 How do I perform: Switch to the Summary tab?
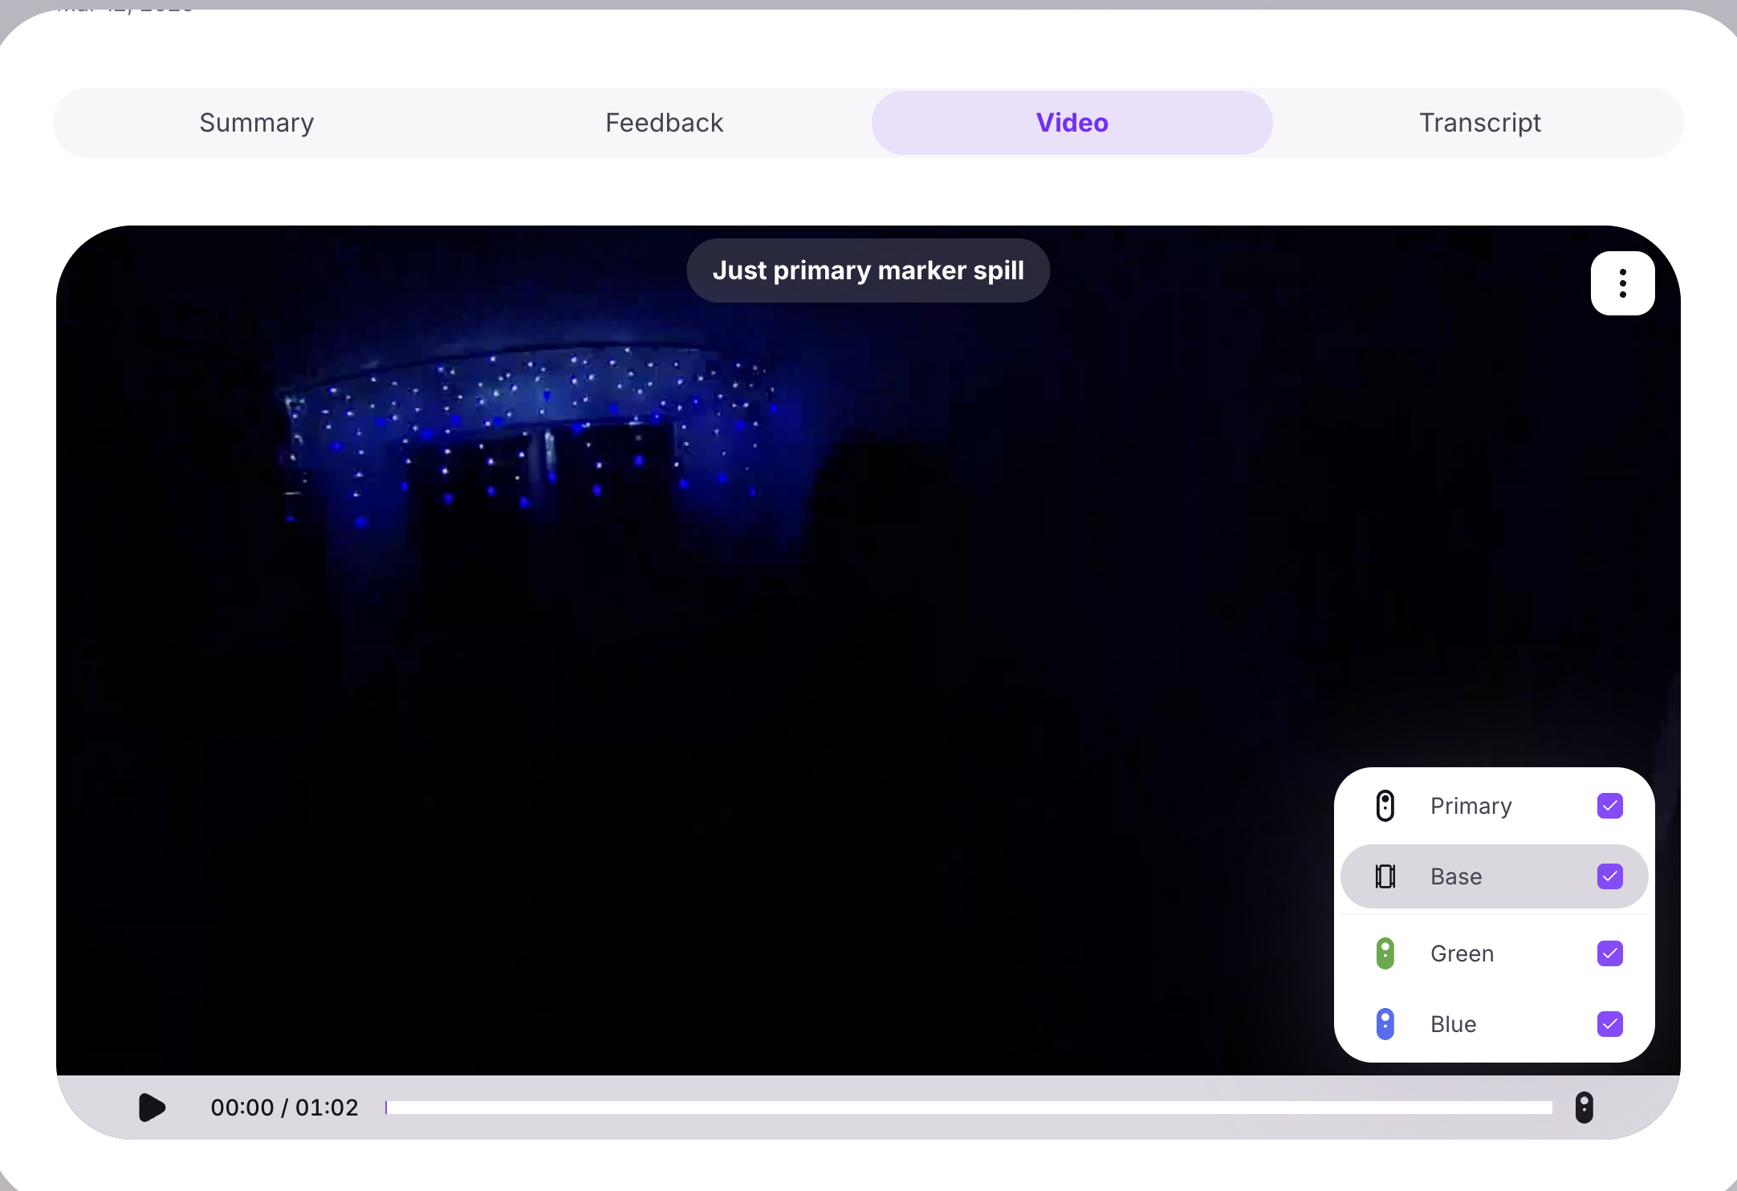pyautogui.click(x=257, y=123)
